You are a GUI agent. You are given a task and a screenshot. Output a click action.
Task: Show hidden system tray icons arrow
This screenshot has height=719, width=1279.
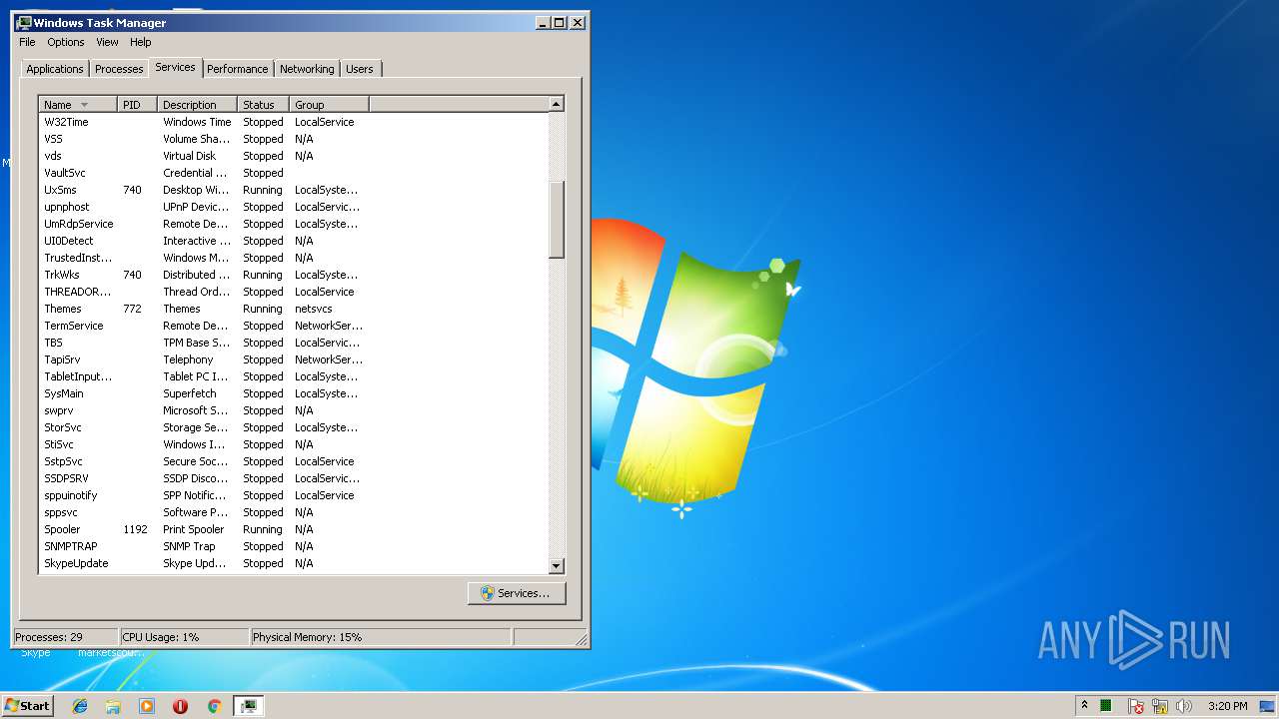pos(1084,705)
